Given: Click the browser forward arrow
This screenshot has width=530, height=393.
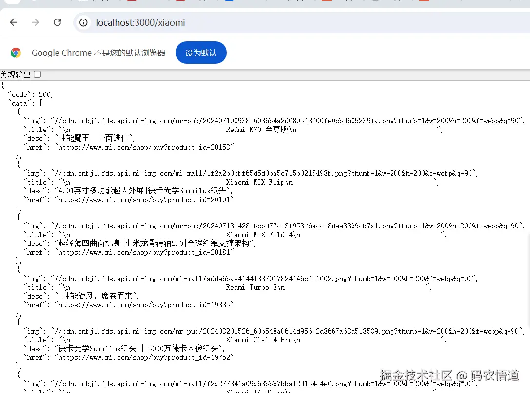Looking at the screenshot, I should click(x=35, y=22).
